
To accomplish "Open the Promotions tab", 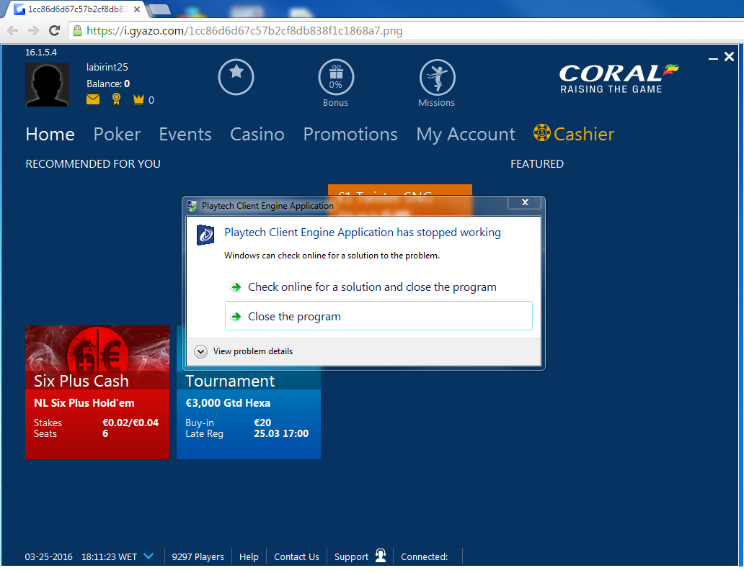I will tap(350, 134).
